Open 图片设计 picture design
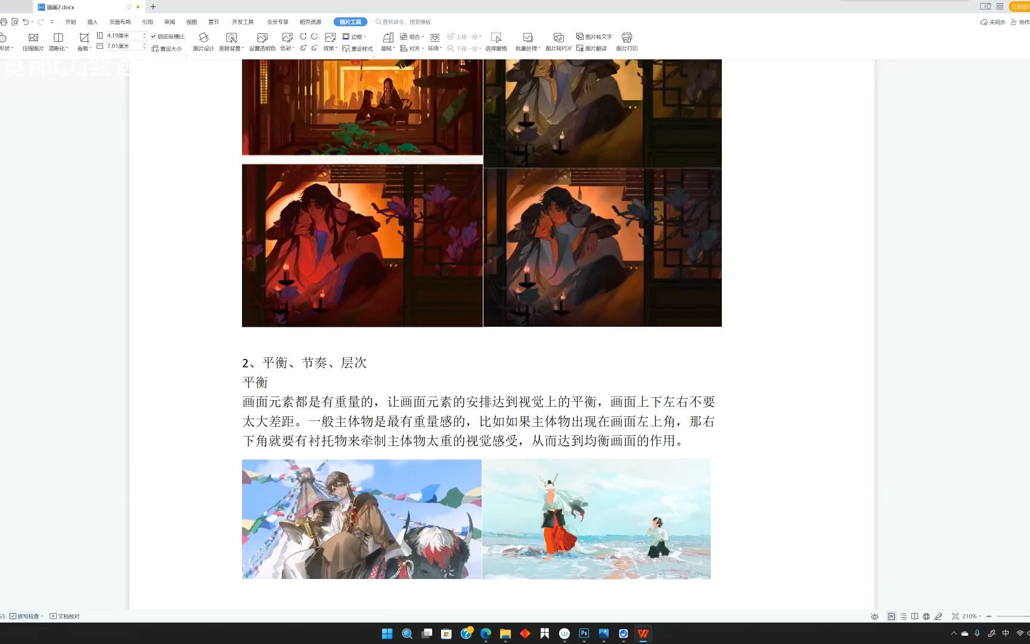This screenshot has height=644, width=1030. click(203, 42)
